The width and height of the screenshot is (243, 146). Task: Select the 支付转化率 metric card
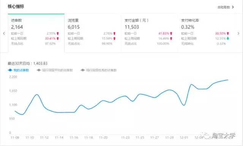coord(206,33)
